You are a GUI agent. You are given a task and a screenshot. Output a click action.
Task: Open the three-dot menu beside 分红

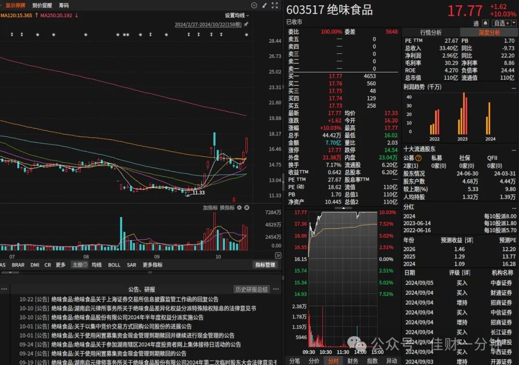coord(513,207)
